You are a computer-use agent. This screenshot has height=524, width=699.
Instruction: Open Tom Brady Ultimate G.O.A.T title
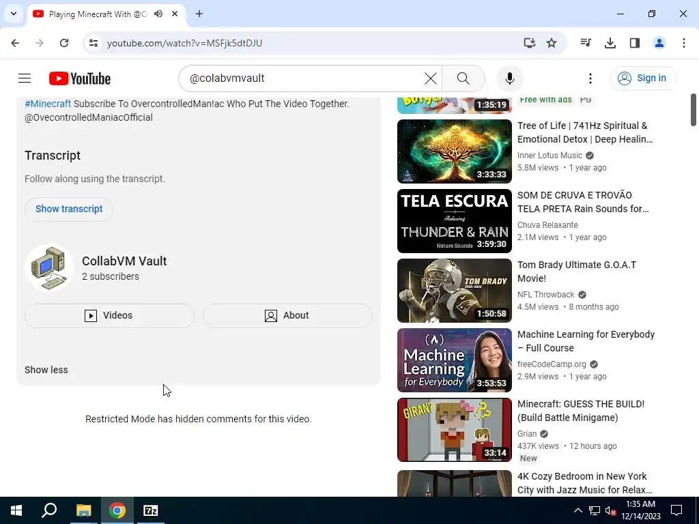576,272
